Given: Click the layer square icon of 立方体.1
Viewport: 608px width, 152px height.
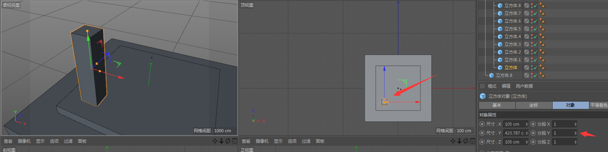Looking at the screenshot, I should (527, 60).
